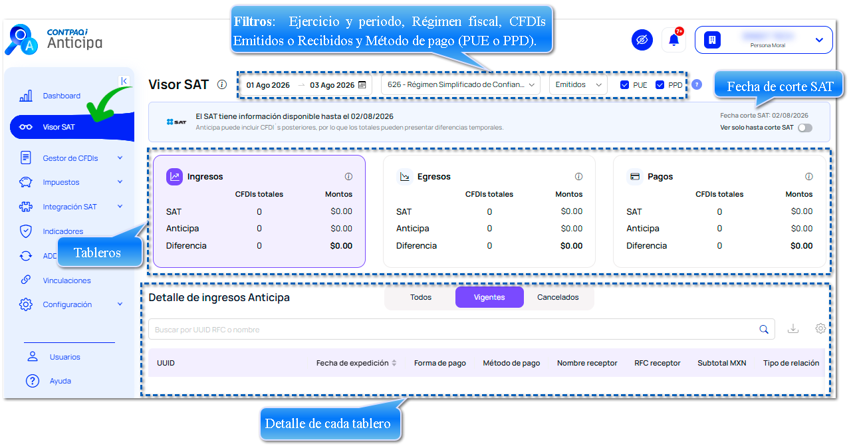Click the Dashboard bar-chart icon
The image size is (851, 448).
coord(26,96)
